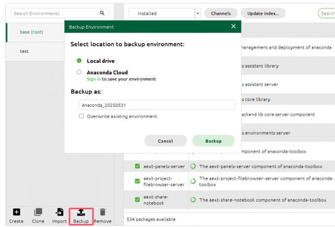Open the Installed packages filter dropdown
This screenshot has width=335, height=227.
(x=198, y=13)
